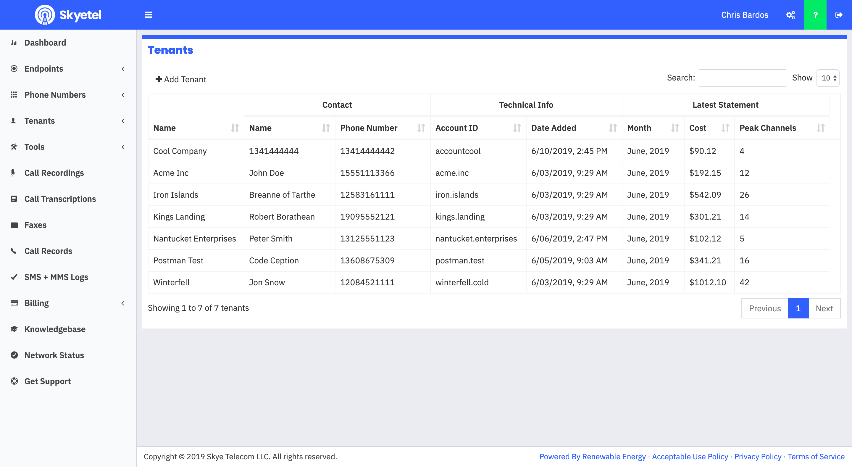The image size is (852, 467).
Task: Click the SMS + MMS Logs checkmark icon
Action: (14, 277)
